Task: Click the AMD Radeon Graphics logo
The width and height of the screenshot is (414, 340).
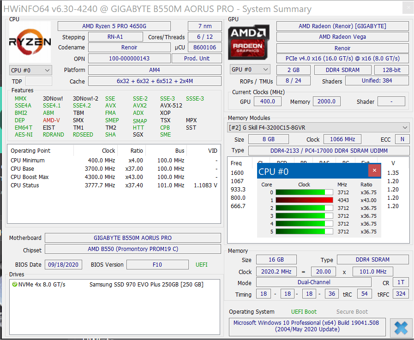Action: tap(248, 42)
